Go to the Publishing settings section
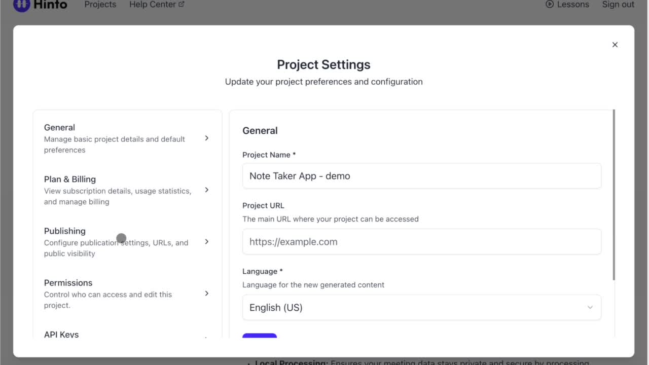This screenshot has height=365, width=649. click(x=65, y=231)
